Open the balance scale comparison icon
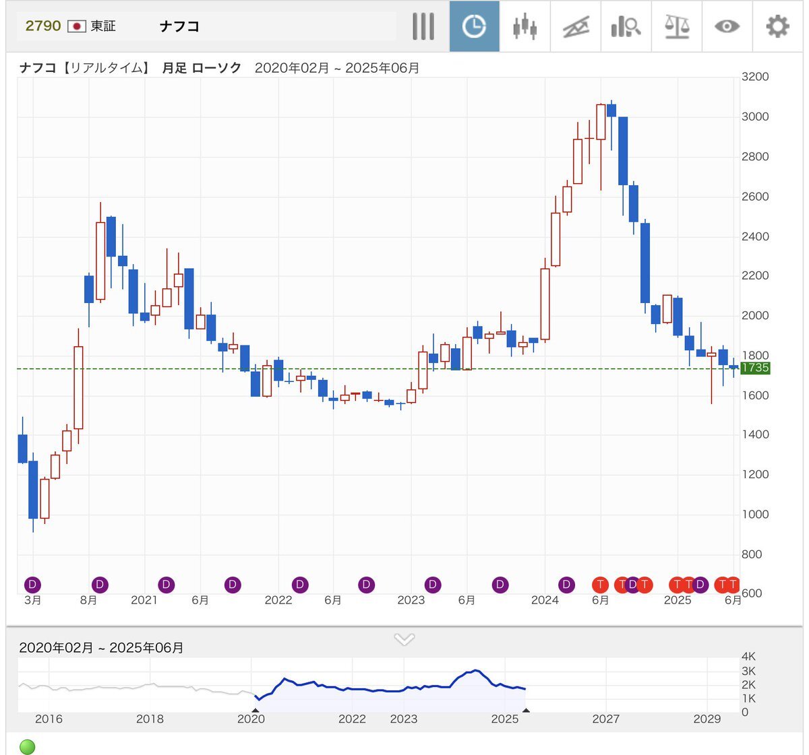 (x=677, y=26)
